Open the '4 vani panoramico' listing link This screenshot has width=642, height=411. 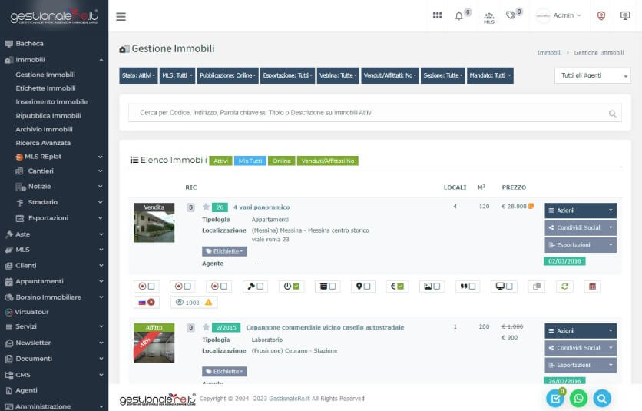pyautogui.click(x=261, y=207)
